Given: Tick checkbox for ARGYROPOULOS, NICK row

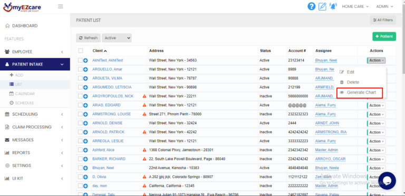Looking at the screenshot, I should pos(80,96).
